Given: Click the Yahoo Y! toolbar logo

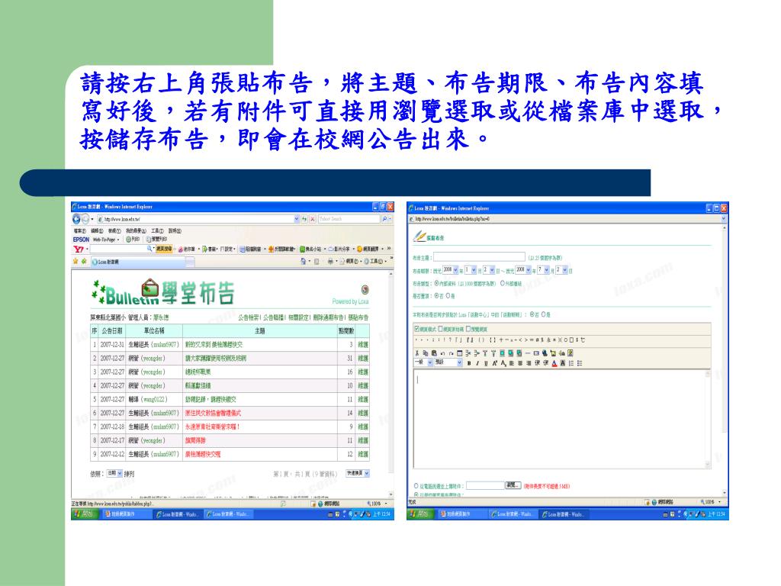Looking at the screenshot, I should [x=79, y=250].
